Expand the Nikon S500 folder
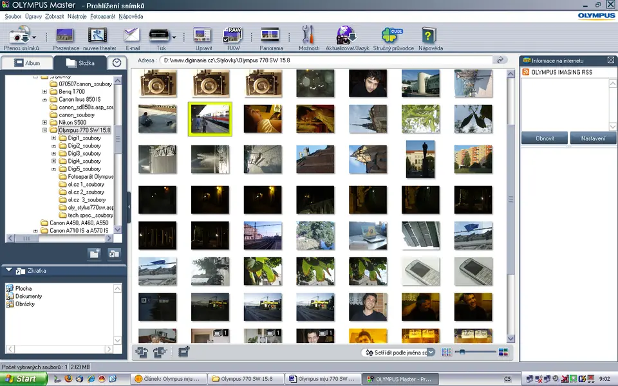This screenshot has height=386, width=618. 45,122
